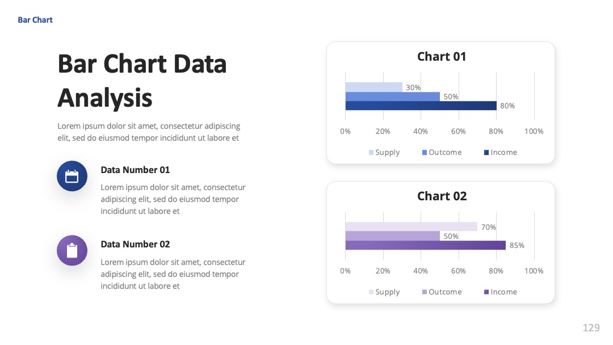613x345 pixels.
Task: Select the Income legend swatch in Chart 01
Action: tap(486, 153)
